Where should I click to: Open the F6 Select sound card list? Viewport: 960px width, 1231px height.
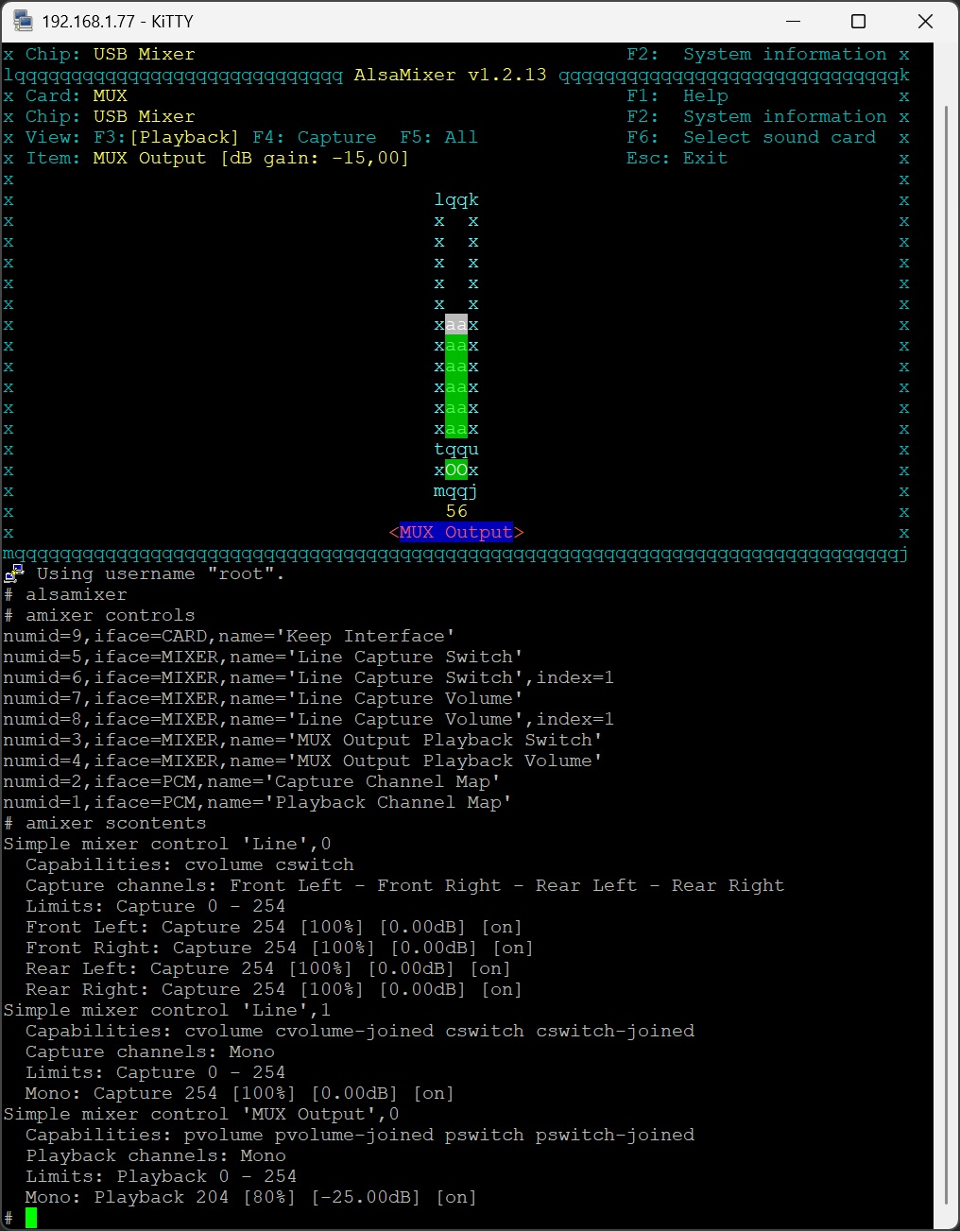click(750, 137)
